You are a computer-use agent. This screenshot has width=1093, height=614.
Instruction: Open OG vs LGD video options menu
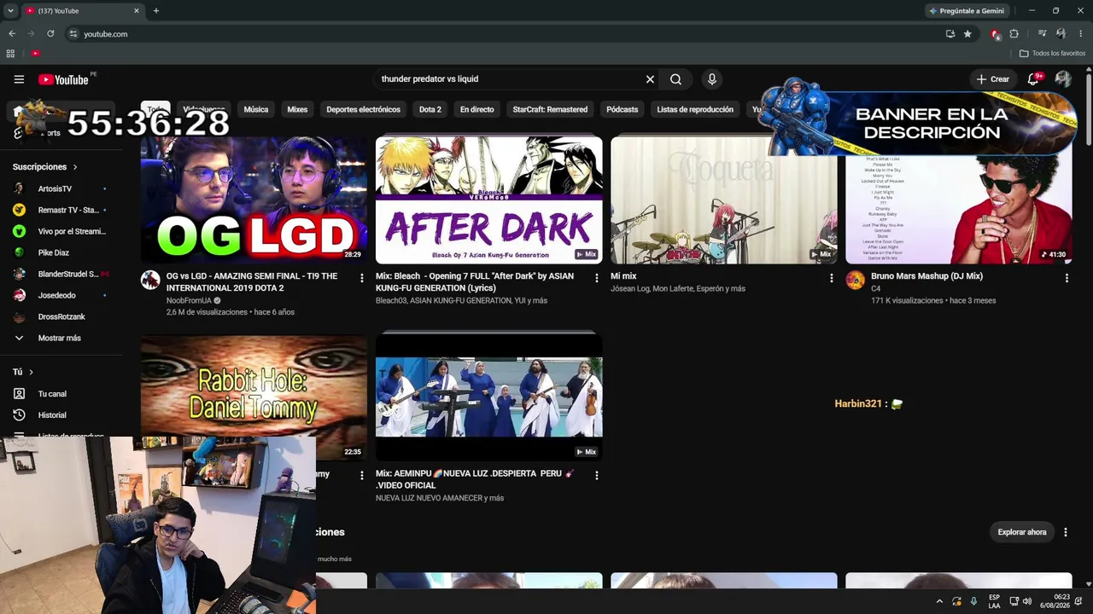pos(362,278)
